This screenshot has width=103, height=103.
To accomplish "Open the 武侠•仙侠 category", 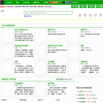I will point(18,7).
